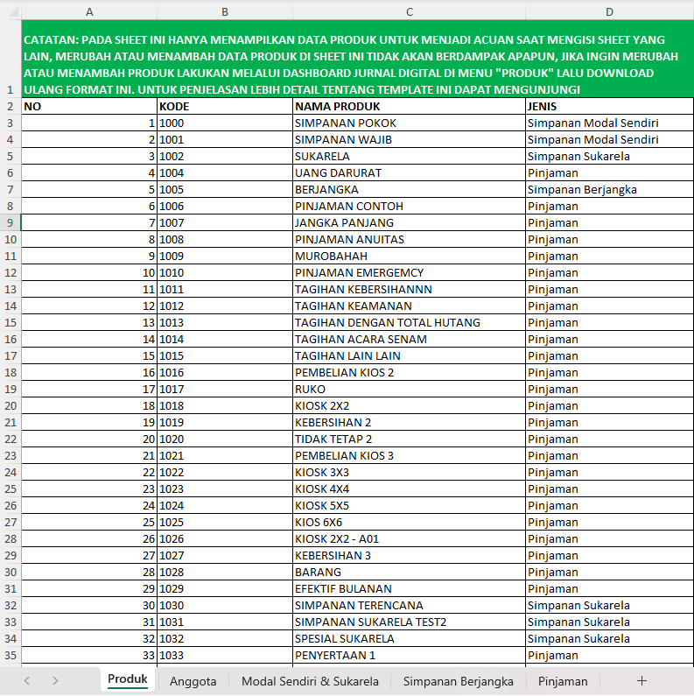Click the column C header

click(x=409, y=11)
